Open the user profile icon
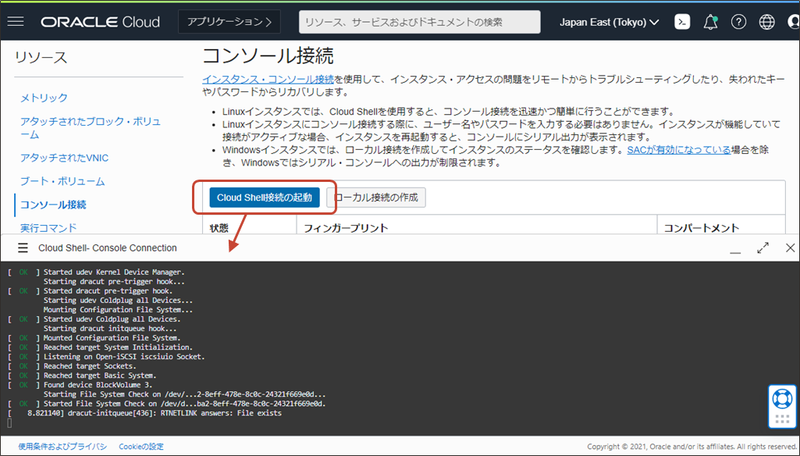Screen dimensions: 800x456 pos(794,22)
